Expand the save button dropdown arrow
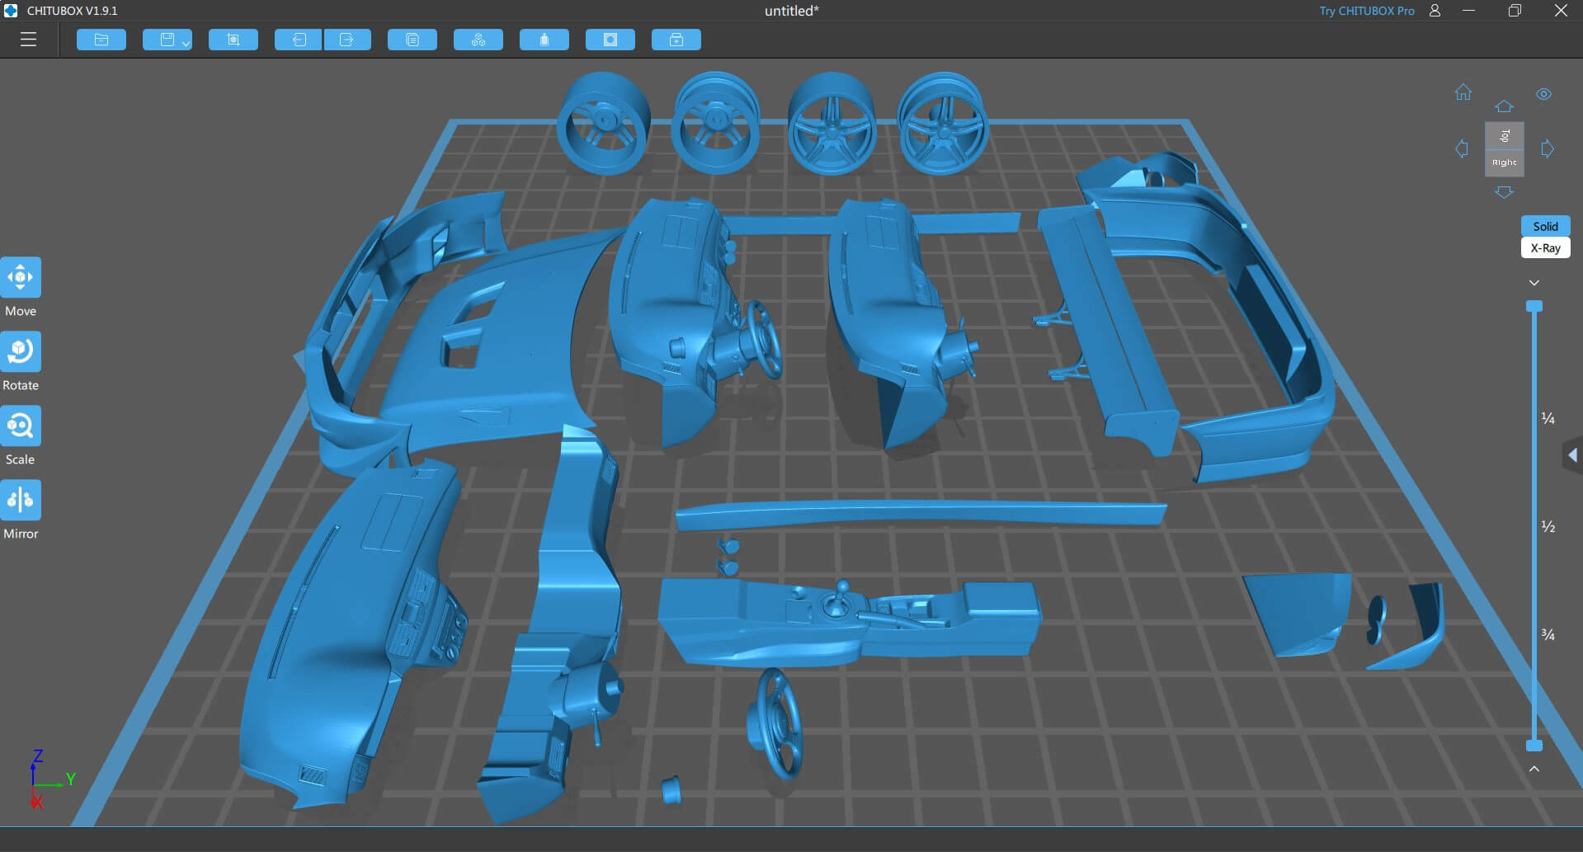The height and width of the screenshot is (852, 1583). [186, 43]
